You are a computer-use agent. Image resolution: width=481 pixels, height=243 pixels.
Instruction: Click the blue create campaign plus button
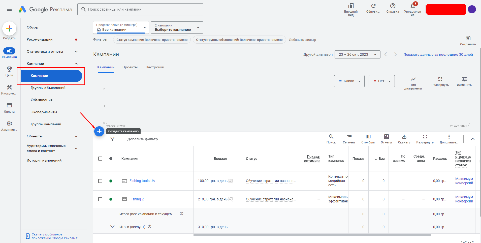tap(99, 131)
